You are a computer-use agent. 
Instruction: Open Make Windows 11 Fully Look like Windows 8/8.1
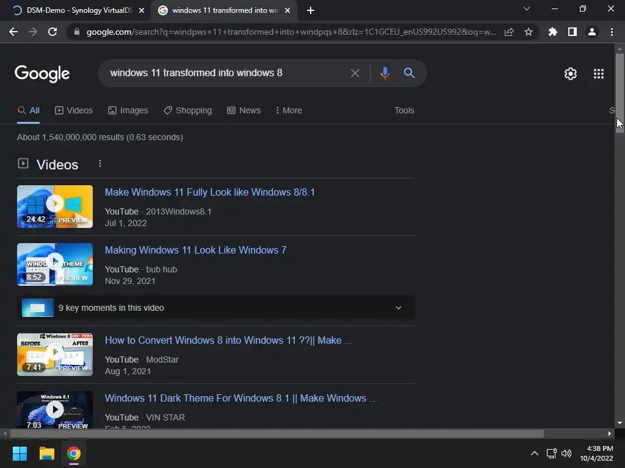210,192
